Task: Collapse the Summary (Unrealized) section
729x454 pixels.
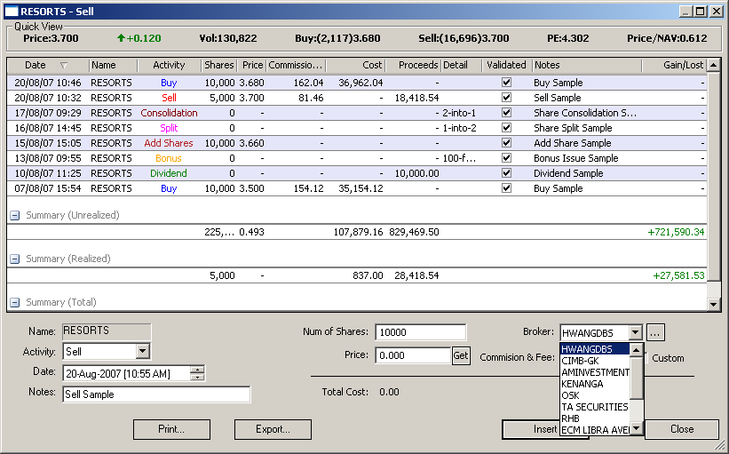Action: pos(15,215)
